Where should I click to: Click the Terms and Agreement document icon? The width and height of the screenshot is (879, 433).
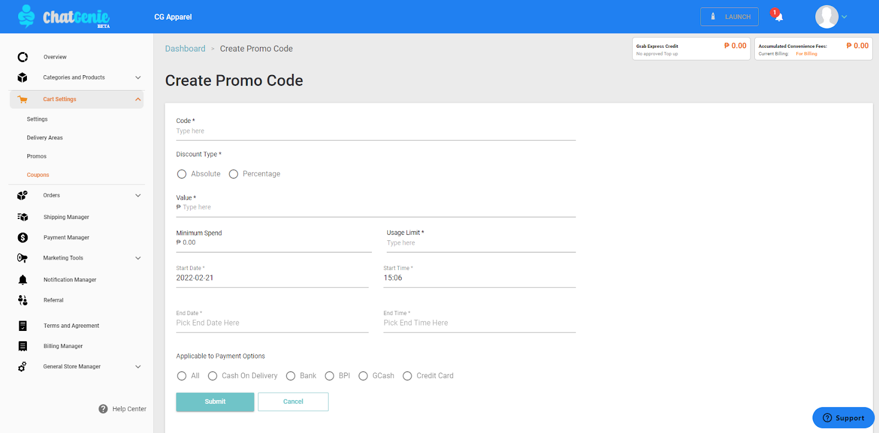click(23, 326)
